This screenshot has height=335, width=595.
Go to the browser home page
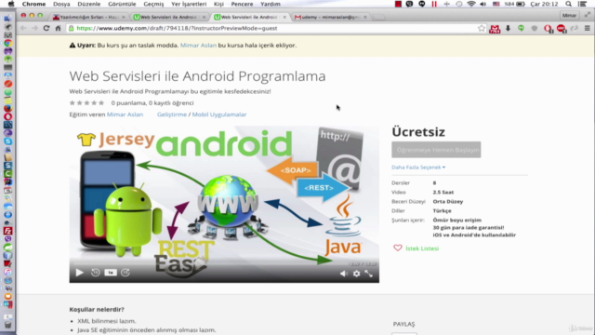point(58,29)
